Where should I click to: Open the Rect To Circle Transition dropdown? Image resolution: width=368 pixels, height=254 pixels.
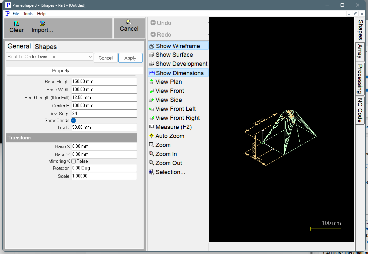point(50,56)
